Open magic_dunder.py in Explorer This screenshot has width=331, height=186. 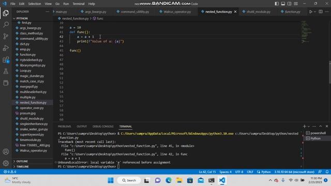coord(32,76)
